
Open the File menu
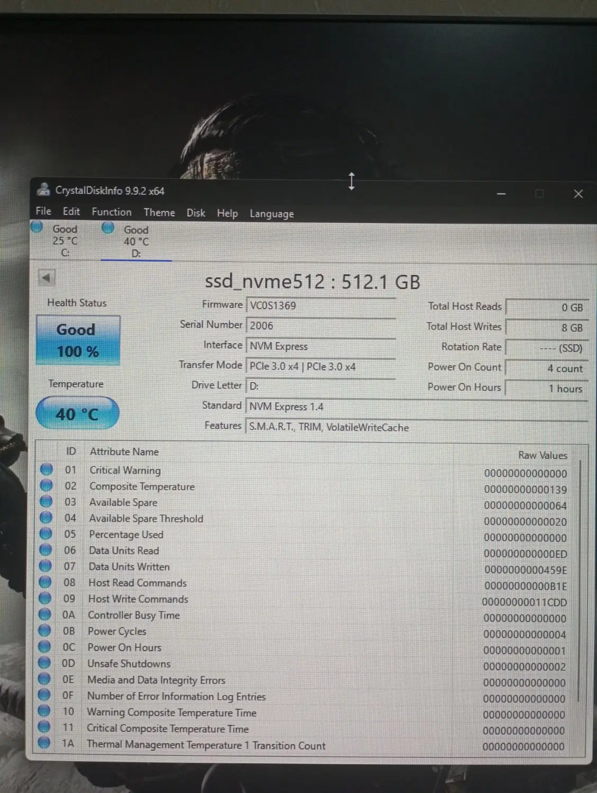(x=43, y=211)
